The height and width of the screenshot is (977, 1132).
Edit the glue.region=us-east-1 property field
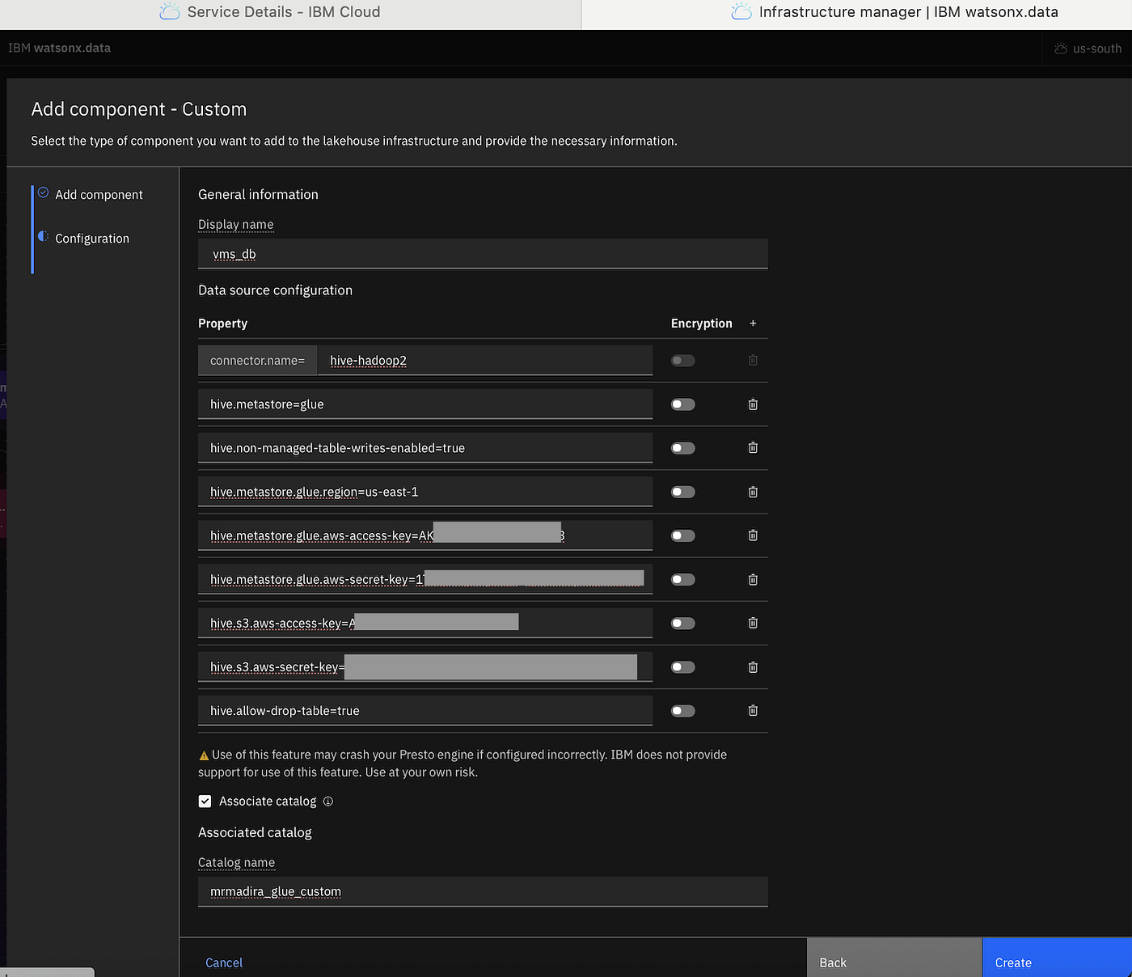tap(425, 492)
